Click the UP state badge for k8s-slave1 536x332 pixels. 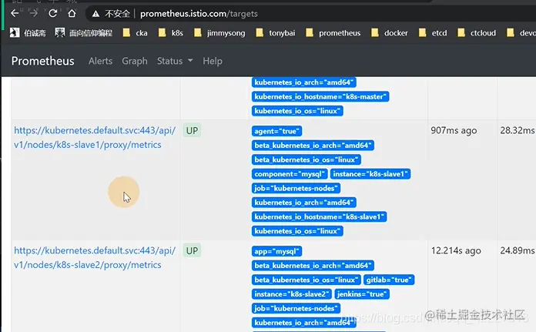pyautogui.click(x=192, y=131)
